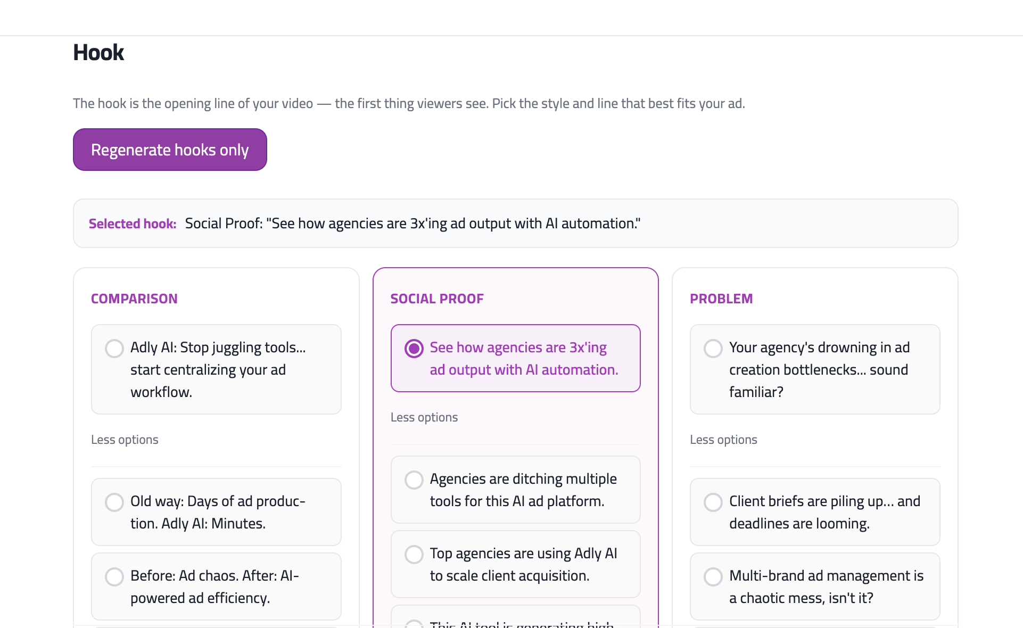Screen dimensions: 1023x628
Task: Click the Selected hook summary box
Action: (x=515, y=224)
